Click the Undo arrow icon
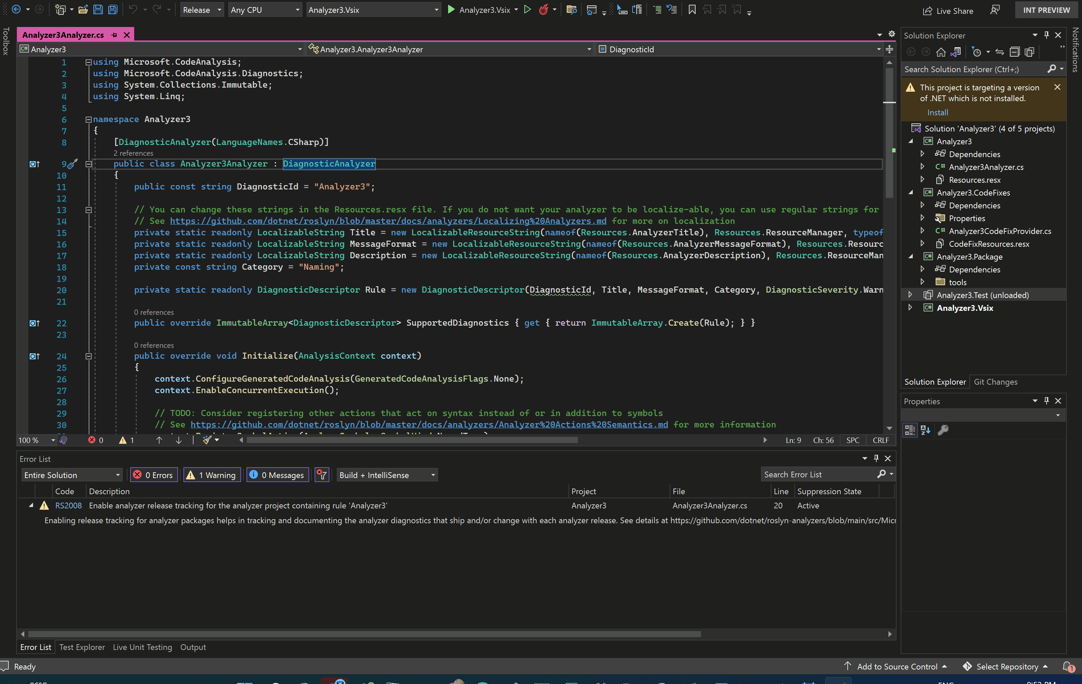This screenshot has width=1082, height=684. 133,9
